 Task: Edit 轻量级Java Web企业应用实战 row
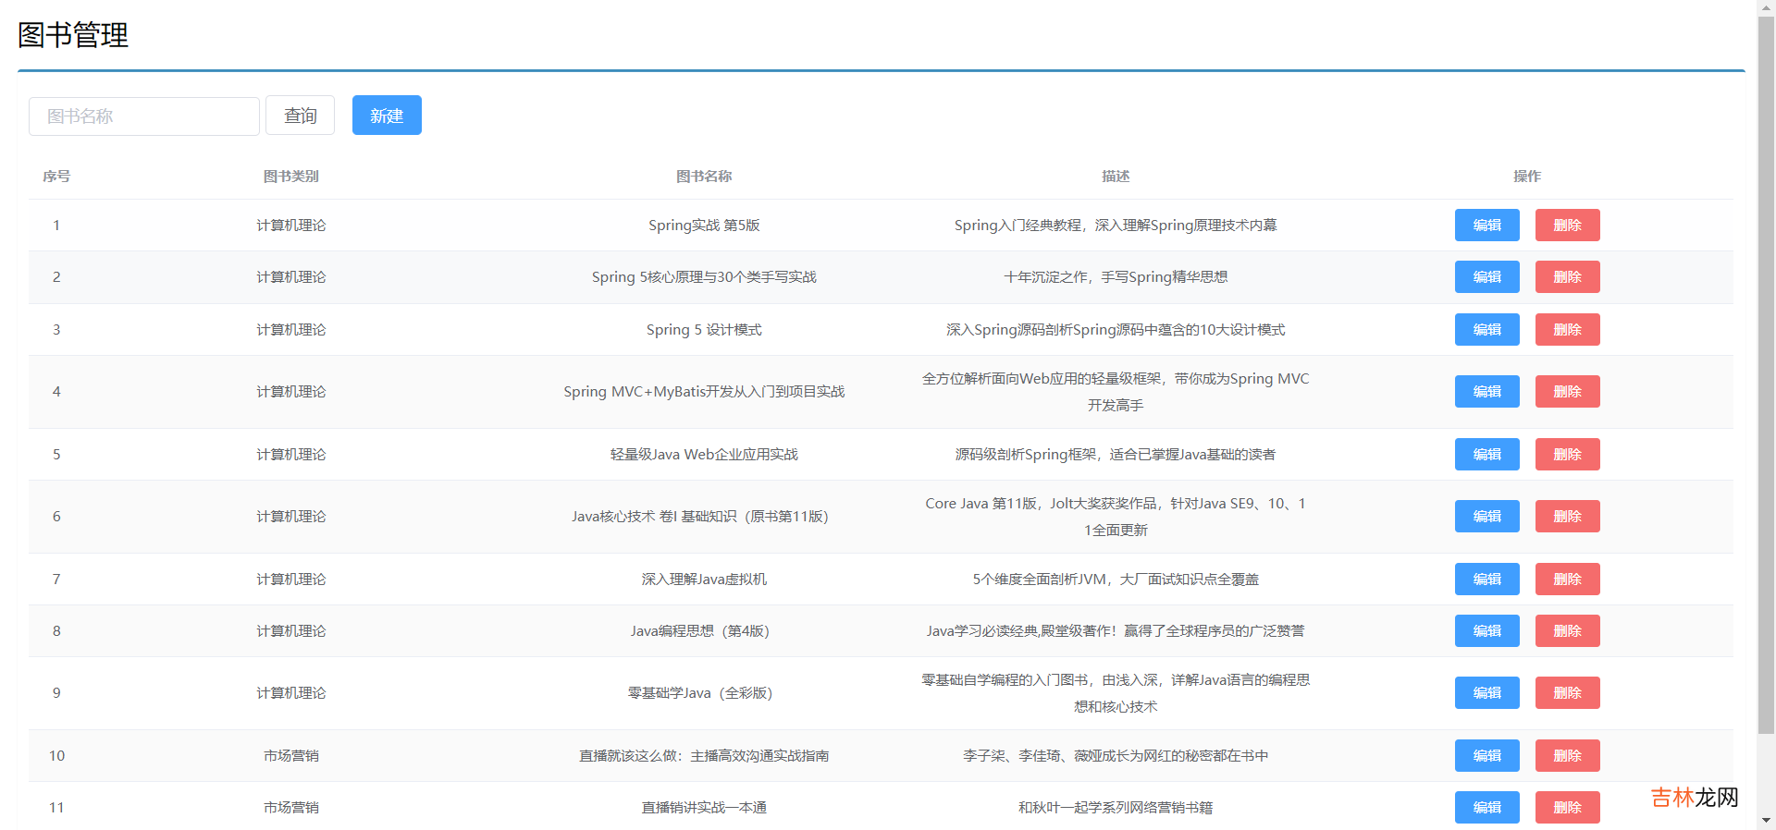click(x=1487, y=455)
